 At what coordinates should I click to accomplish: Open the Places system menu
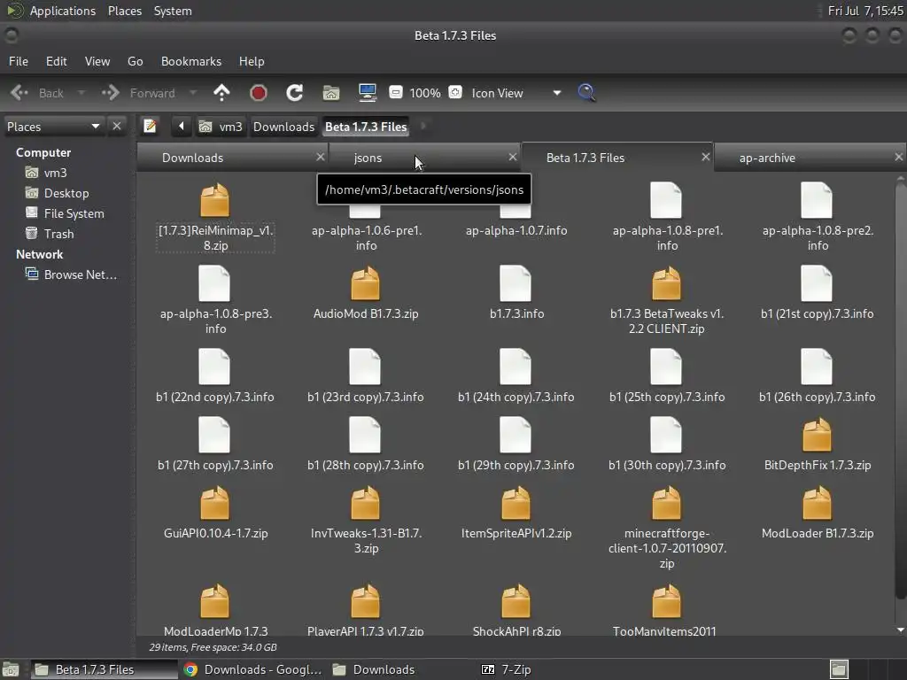124,11
